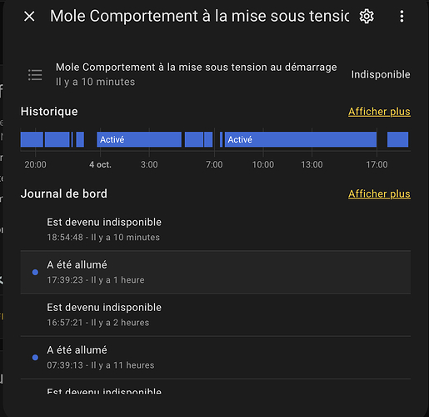This screenshot has height=417, width=429.
Task: Click Afficher plus next to Journal de bord
Action: coord(379,193)
